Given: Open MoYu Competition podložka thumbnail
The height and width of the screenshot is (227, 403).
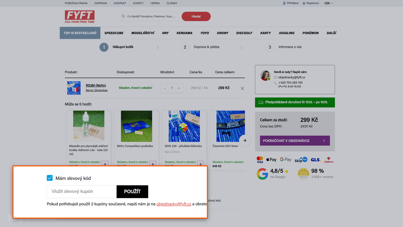Looking at the screenshot, I should point(137,126).
